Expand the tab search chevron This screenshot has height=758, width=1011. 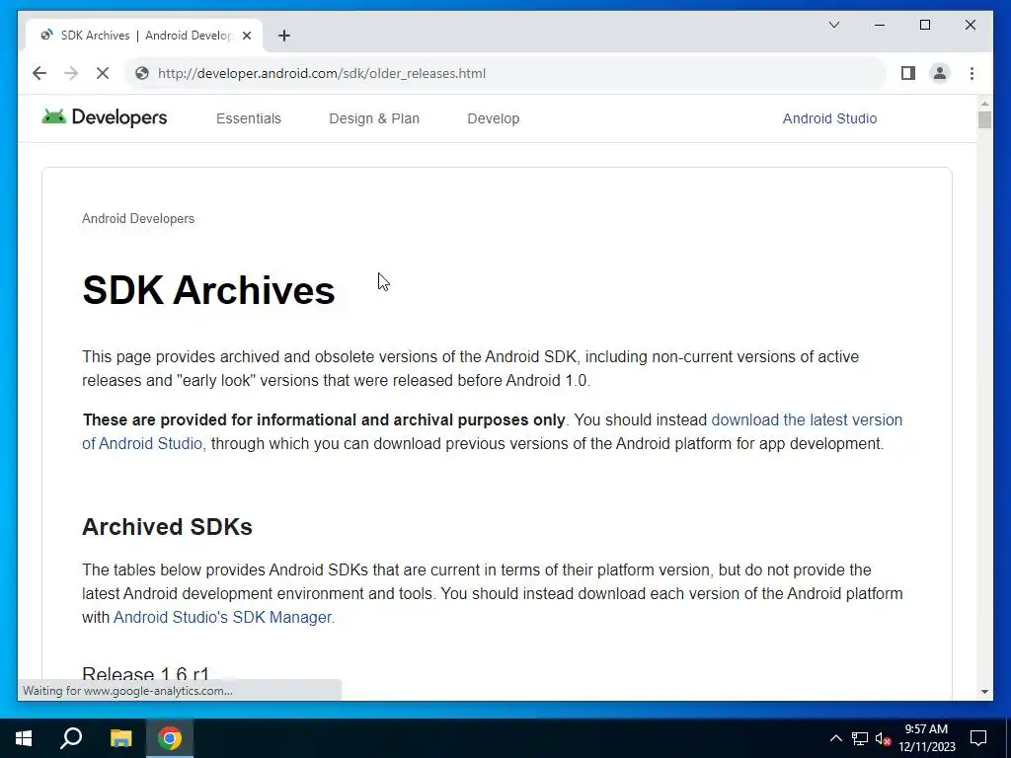pyautogui.click(x=833, y=25)
